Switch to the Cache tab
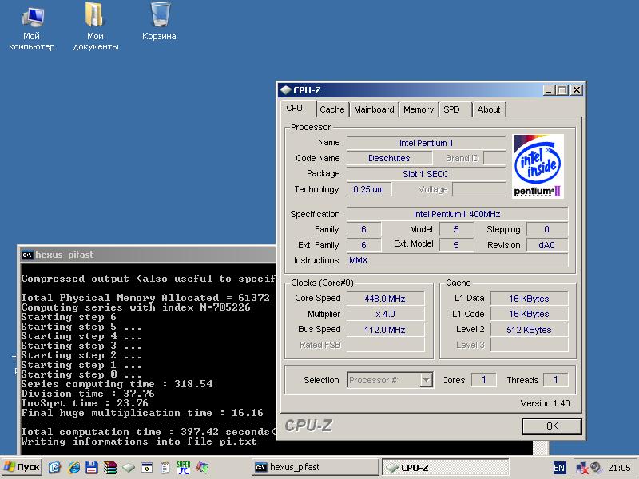Screen dimensions: 639x479 coord(332,109)
